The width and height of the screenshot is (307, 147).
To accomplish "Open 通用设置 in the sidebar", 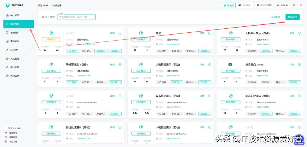I will 19,76.
